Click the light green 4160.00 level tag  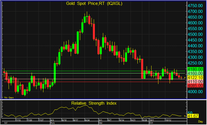195,73
